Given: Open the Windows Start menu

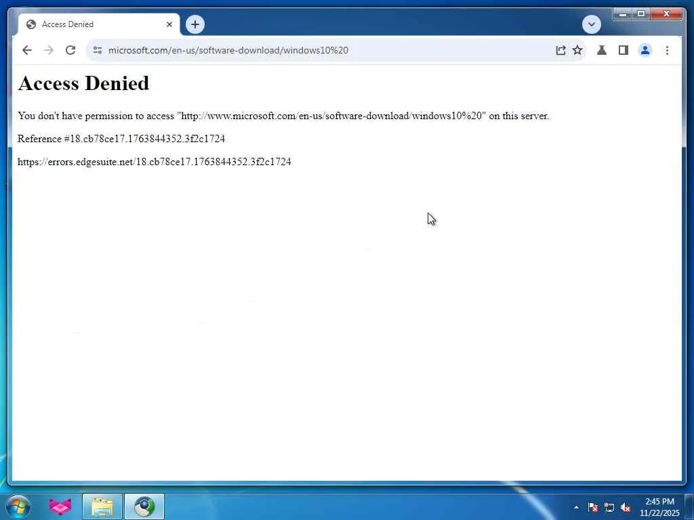Looking at the screenshot, I should click(x=18, y=506).
